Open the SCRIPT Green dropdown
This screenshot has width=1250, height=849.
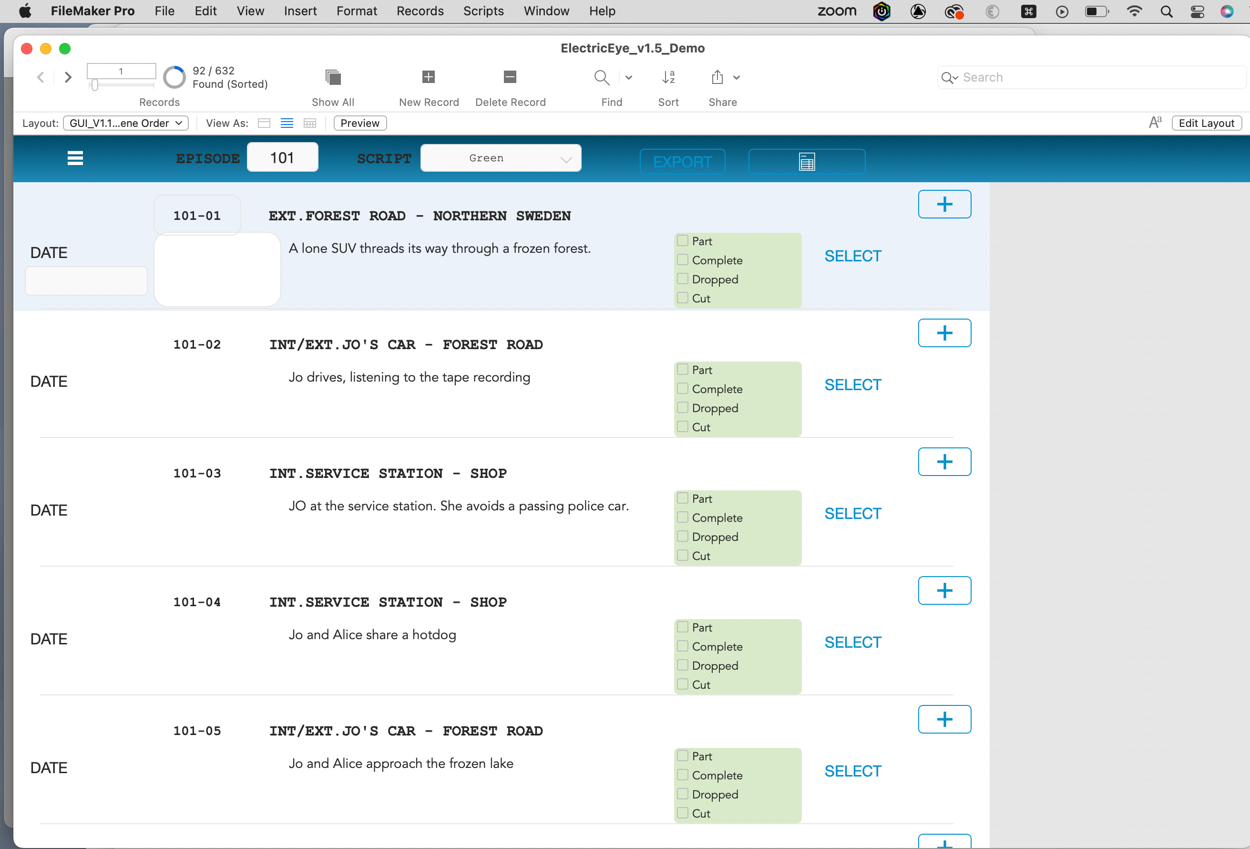point(500,158)
